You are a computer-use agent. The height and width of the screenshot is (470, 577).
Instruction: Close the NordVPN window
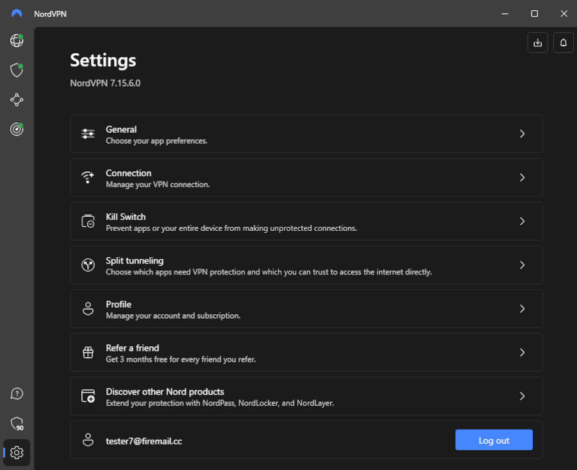564,13
